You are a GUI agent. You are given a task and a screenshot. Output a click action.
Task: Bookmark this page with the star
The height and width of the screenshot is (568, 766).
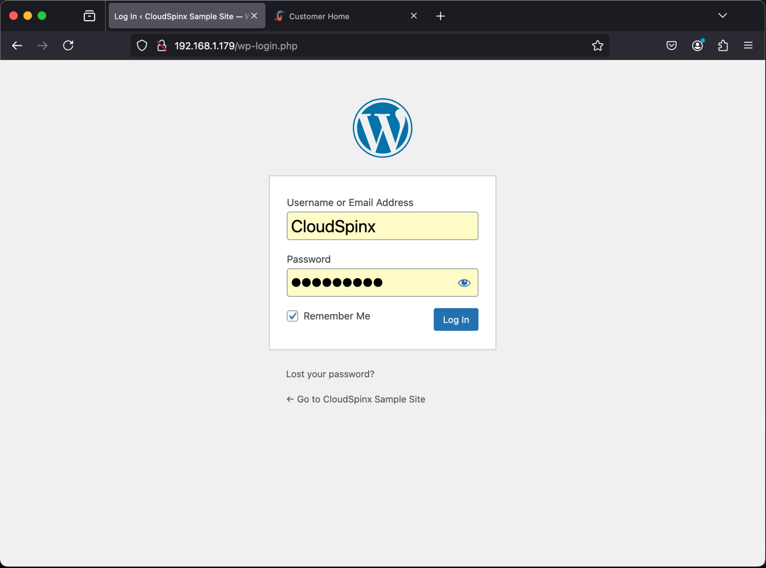tap(597, 45)
